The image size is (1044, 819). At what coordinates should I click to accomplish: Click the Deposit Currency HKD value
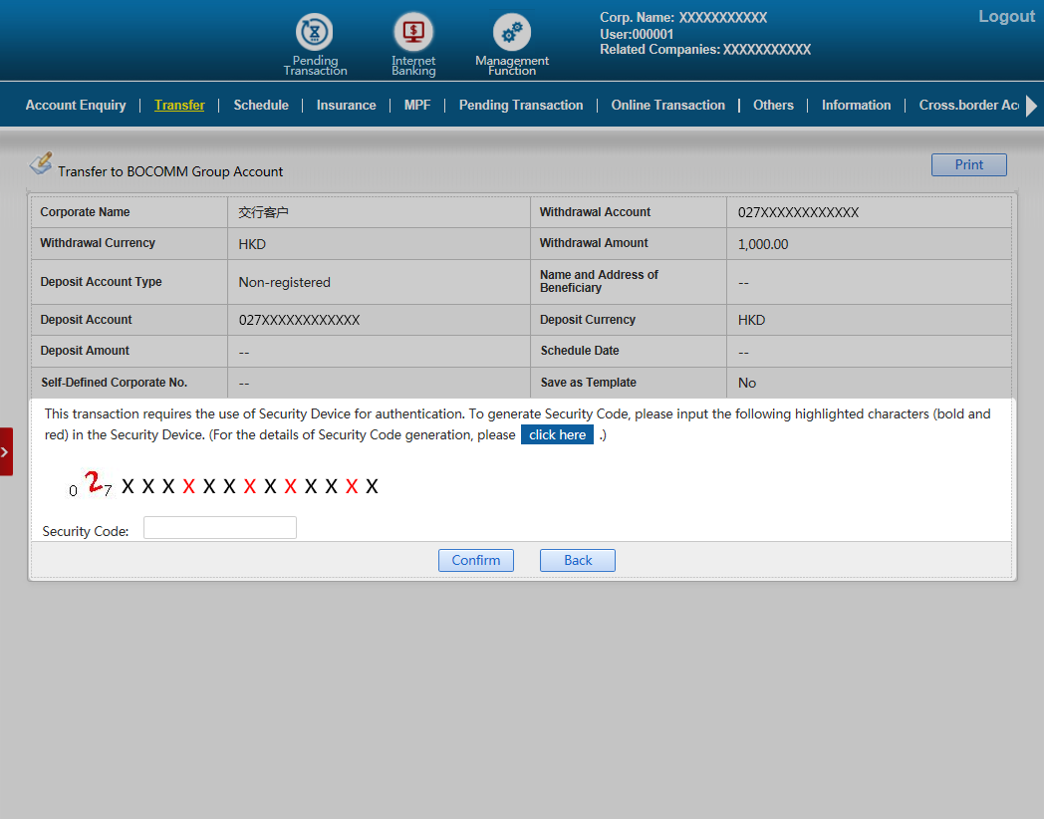coord(751,320)
